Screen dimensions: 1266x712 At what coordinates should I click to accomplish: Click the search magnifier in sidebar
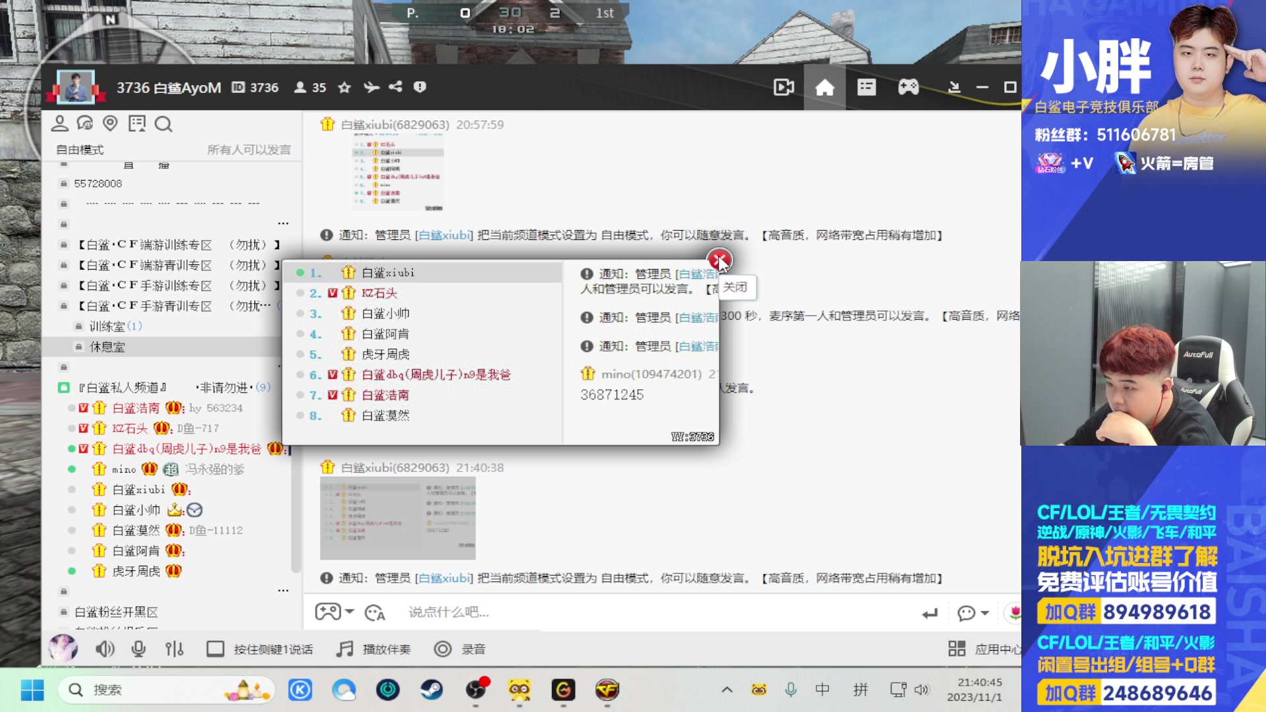point(164,123)
